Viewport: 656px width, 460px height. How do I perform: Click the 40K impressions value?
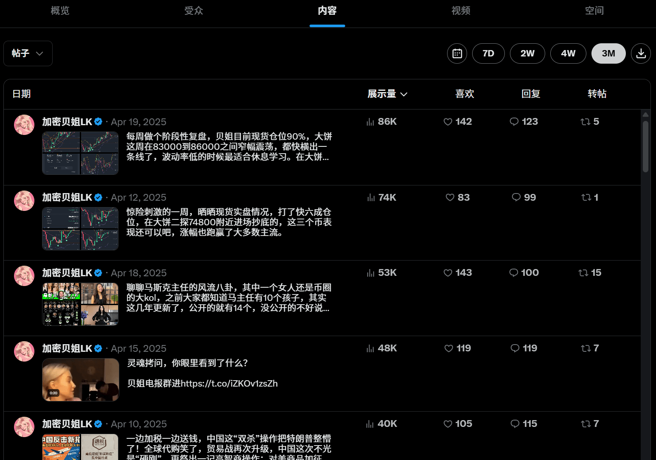(387, 424)
